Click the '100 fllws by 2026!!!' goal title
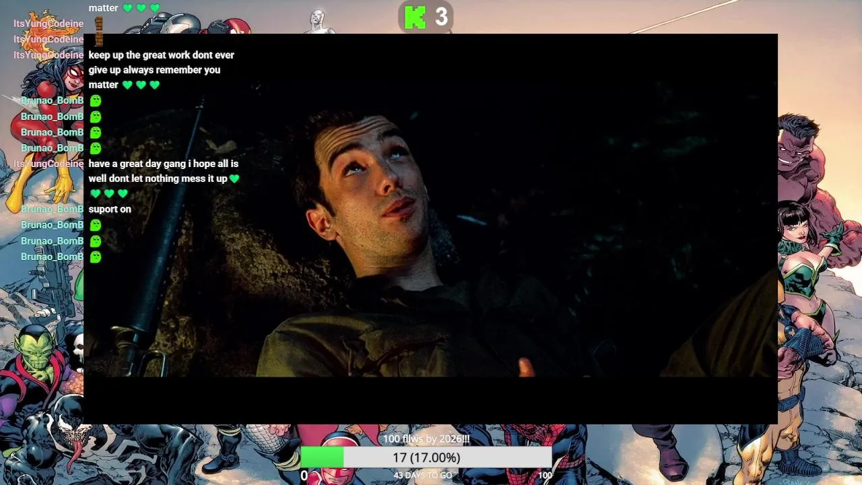This screenshot has width=862, height=485. (x=426, y=439)
